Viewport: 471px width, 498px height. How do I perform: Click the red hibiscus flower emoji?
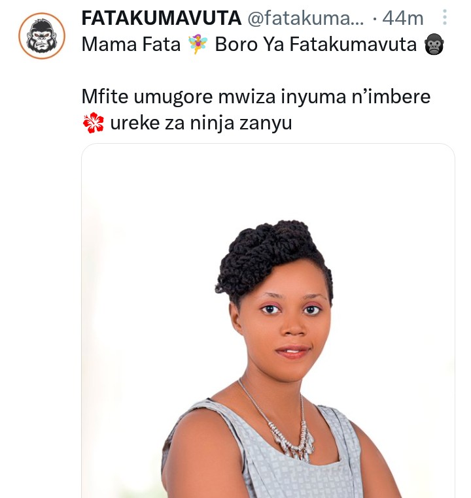point(93,123)
